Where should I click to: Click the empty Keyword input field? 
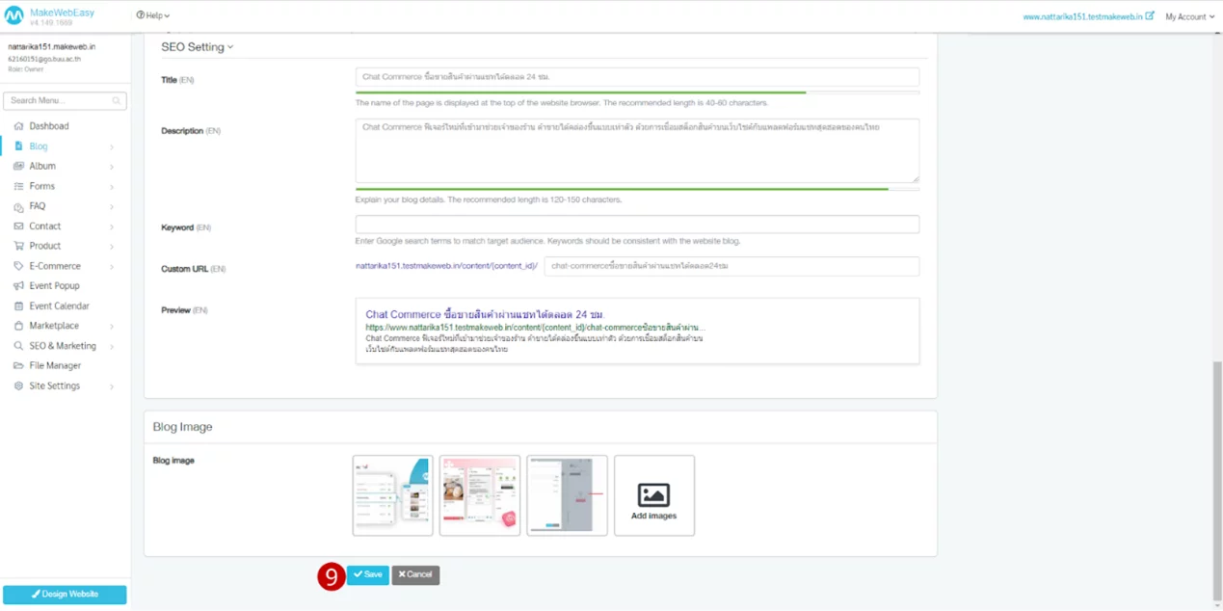click(637, 225)
